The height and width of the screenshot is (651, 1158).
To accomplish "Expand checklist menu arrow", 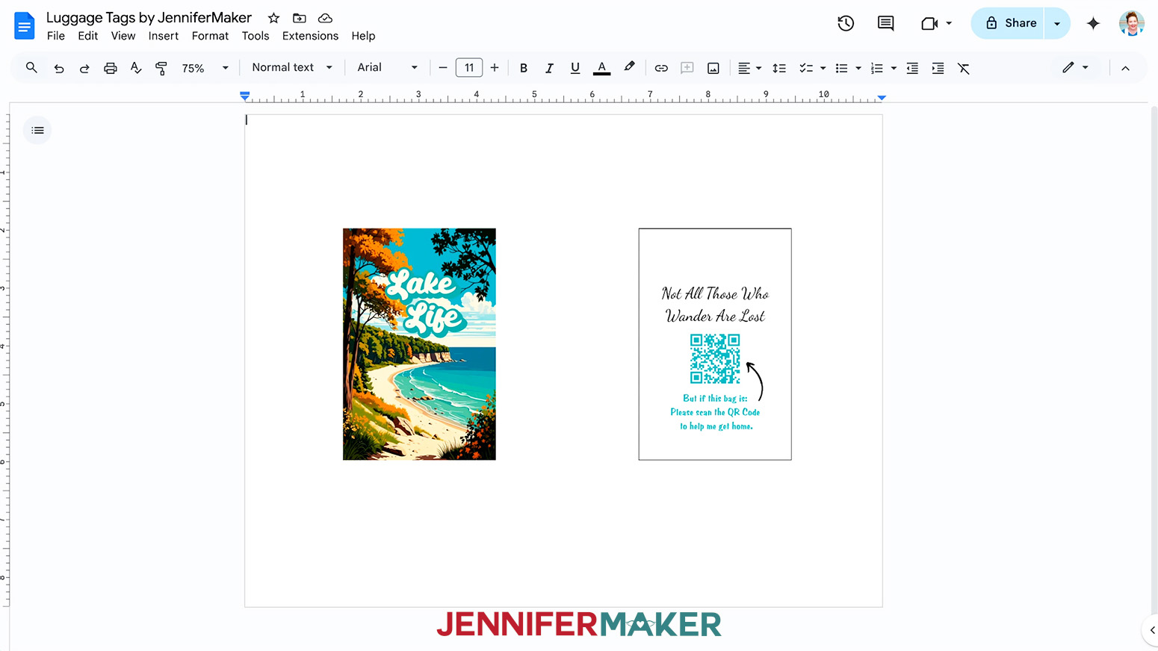I will tap(823, 68).
